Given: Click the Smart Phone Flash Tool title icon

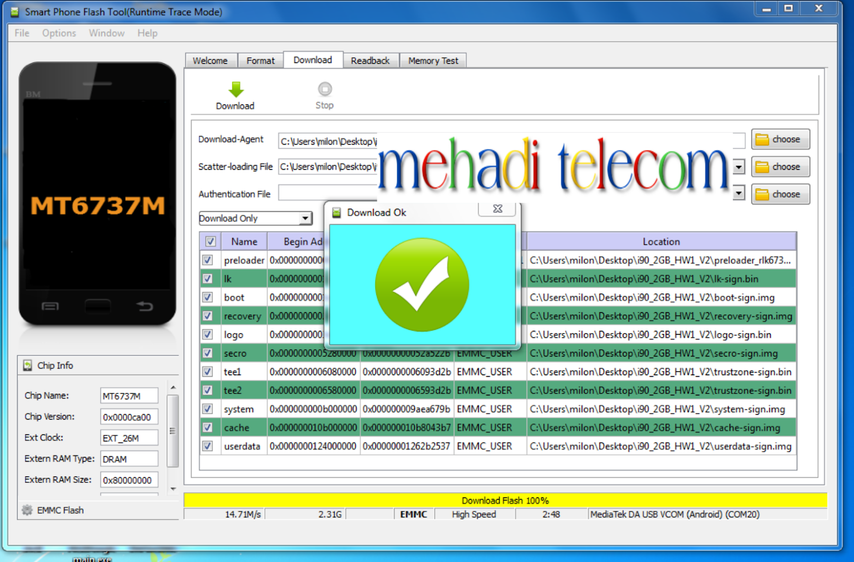Looking at the screenshot, I should point(15,12).
